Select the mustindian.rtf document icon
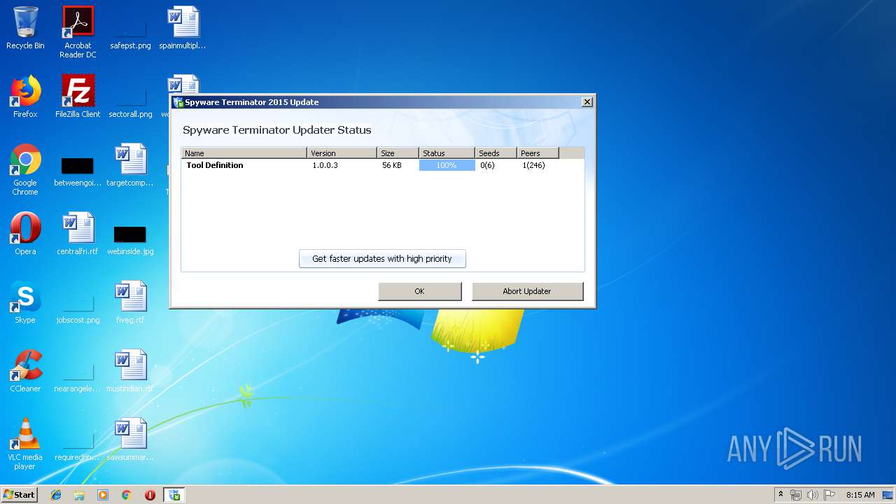The image size is (896, 504). pyautogui.click(x=130, y=371)
